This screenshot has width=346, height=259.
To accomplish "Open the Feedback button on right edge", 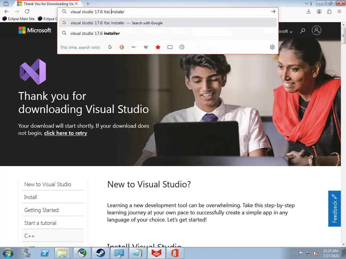I will (x=335, y=209).
